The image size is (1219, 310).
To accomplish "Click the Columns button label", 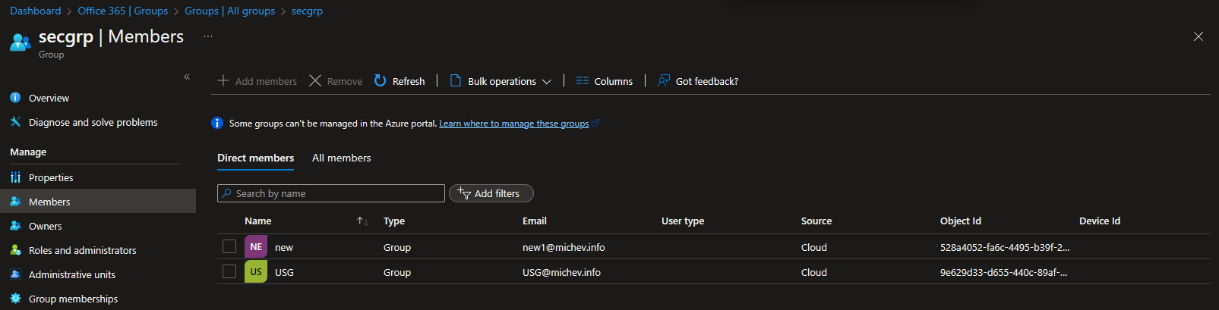I will point(614,81).
